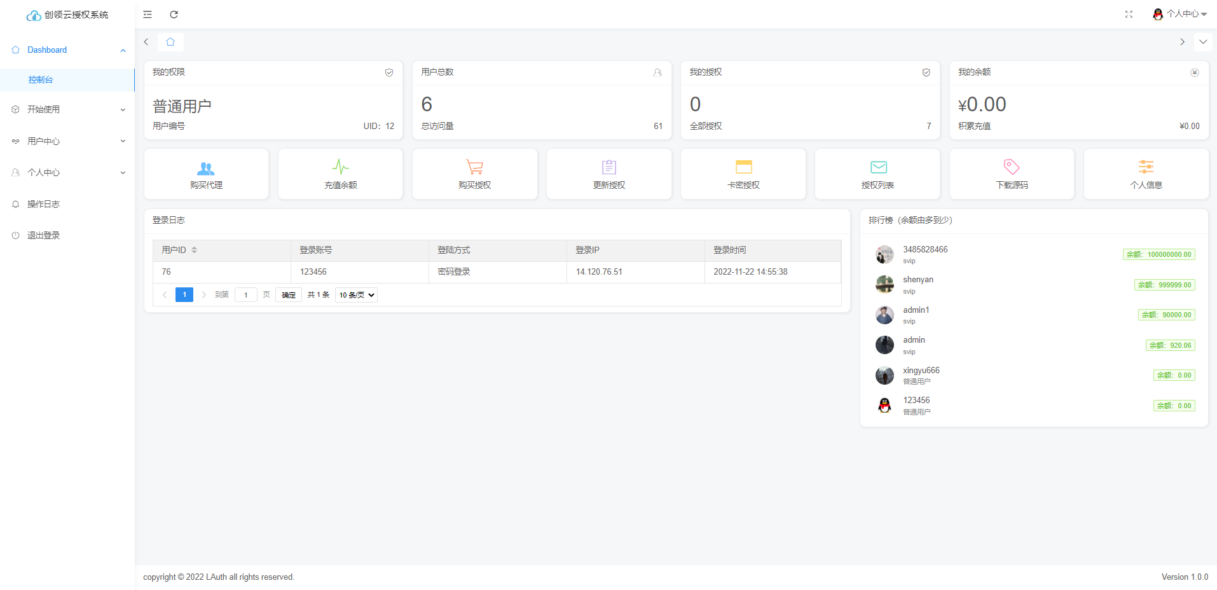Click the refresh icon in top bar
1217x590 pixels.
[x=174, y=15]
